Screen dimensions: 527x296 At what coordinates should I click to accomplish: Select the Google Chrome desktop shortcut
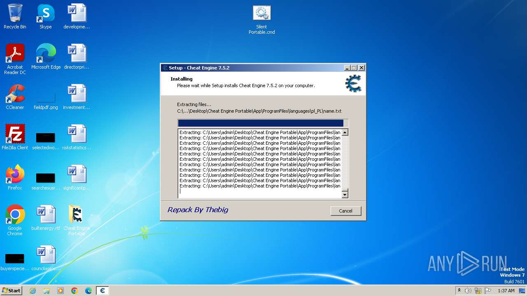pyautogui.click(x=15, y=220)
